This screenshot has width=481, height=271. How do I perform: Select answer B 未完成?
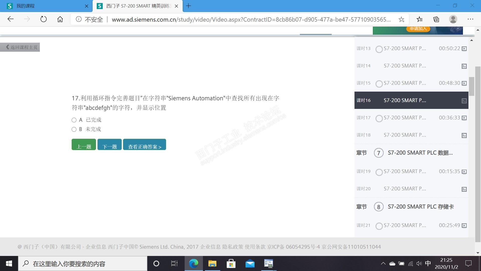coord(74,129)
